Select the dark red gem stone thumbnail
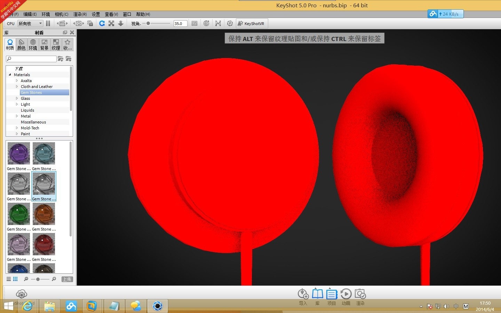The image size is (501, 313). point(44,244)
